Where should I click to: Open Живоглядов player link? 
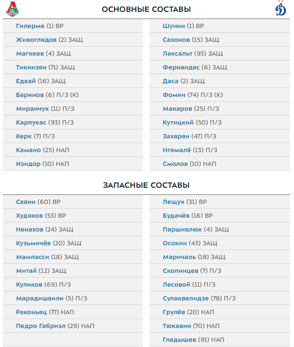(x=36, y=40)
